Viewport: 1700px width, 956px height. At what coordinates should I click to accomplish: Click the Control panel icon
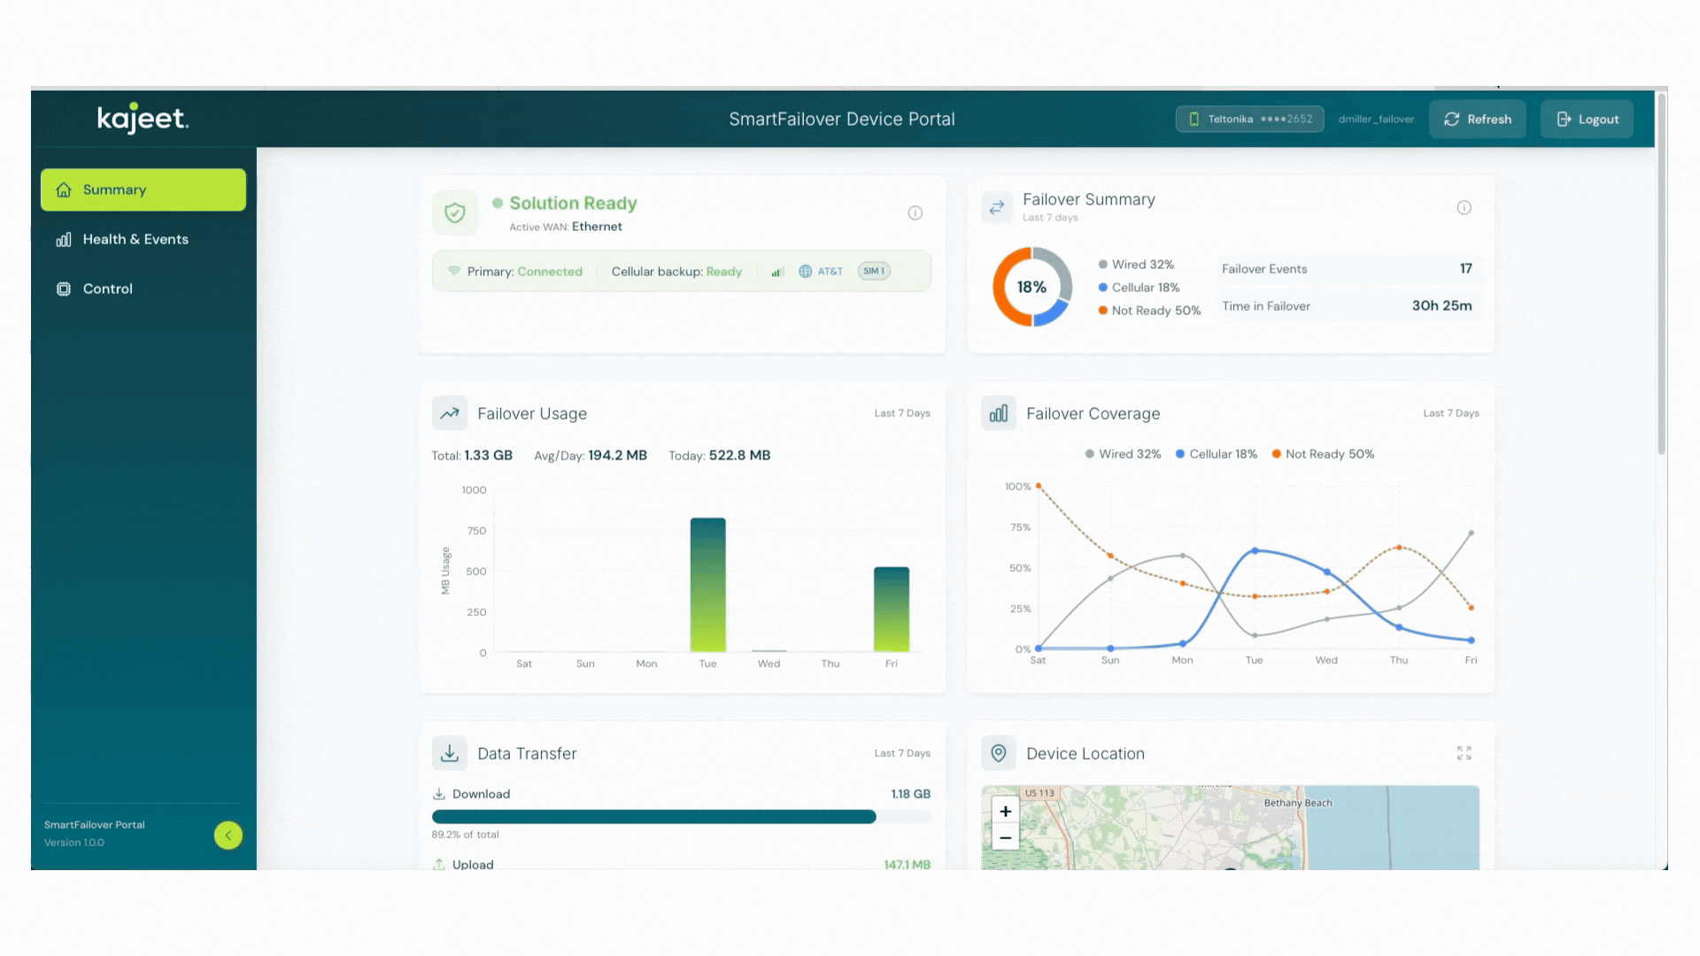point(63,289)
